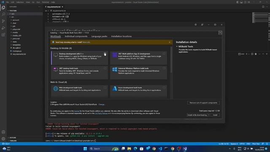The width and height of the screenshot is (270, 152).
Task: Toggle panel layout icon in VS Code title bar
Action: (x=241, y=2)
